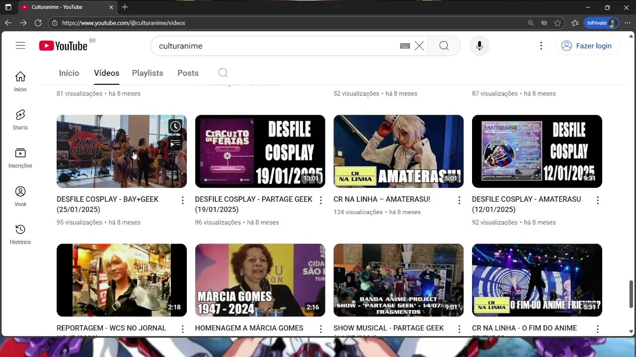The width and height of the screenshot is (636, 357).
Task: Click the browser address bar URL
Action: (124, 23)
